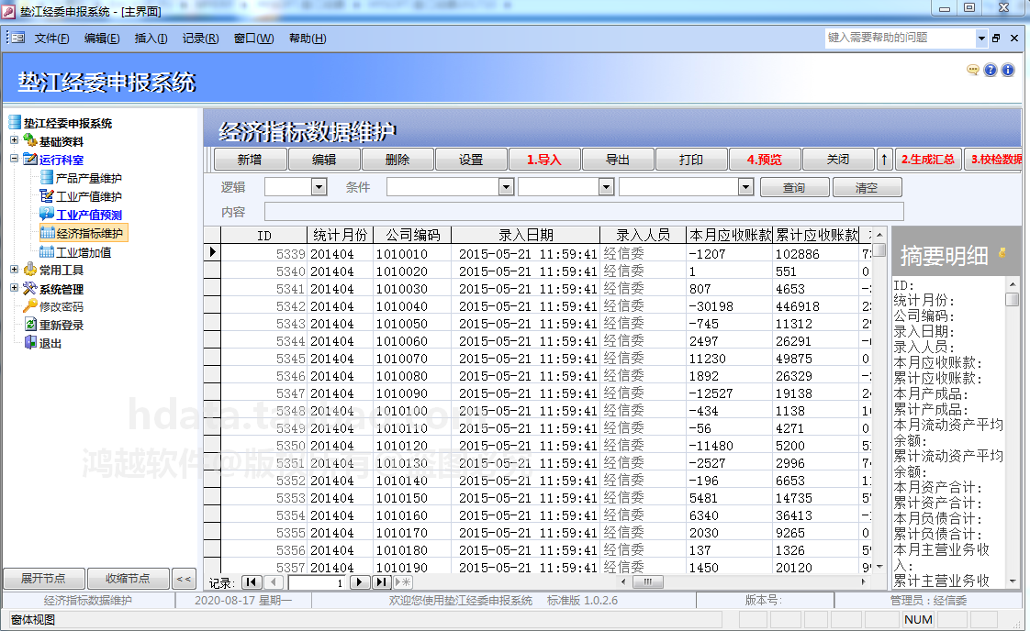Open the help search box dropdown arrow
Screen dimensions: 1030x631
(x=981, y=39)
